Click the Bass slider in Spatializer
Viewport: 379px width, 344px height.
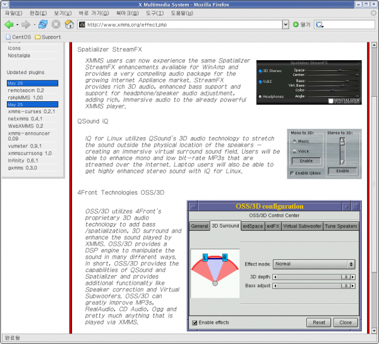(x=333, y=81)
